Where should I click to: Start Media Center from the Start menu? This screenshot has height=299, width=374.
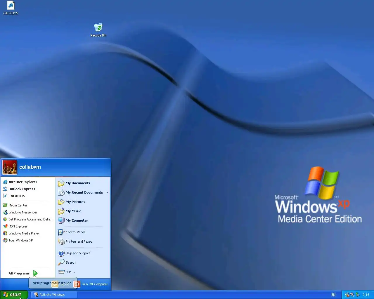(x=28, y=205)
